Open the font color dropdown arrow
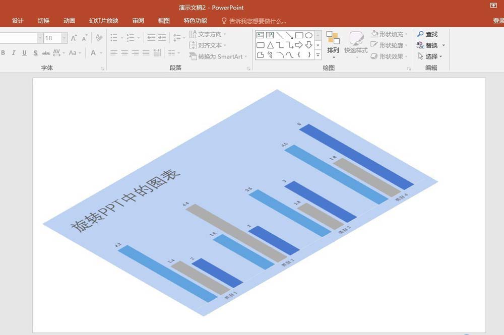 101,53
